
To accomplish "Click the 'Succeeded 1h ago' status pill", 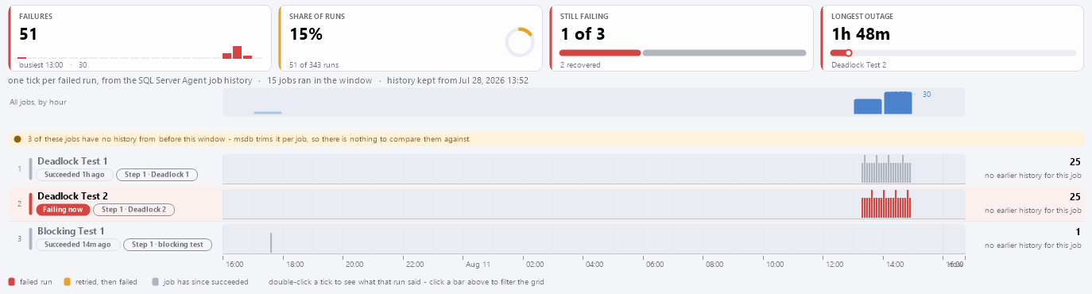I will click(75, 174).
